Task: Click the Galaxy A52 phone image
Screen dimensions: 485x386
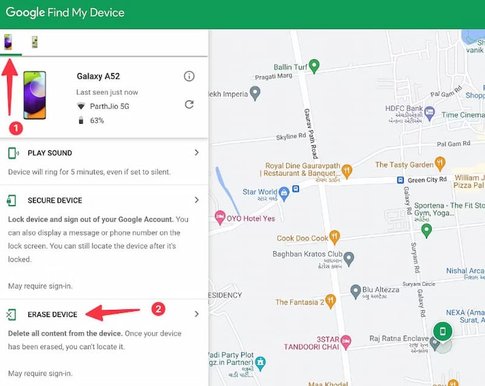Action: click(35, 95)
